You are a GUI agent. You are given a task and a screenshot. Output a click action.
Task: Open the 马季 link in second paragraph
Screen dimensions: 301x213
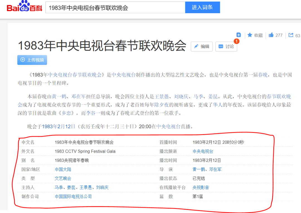[198, 97]
